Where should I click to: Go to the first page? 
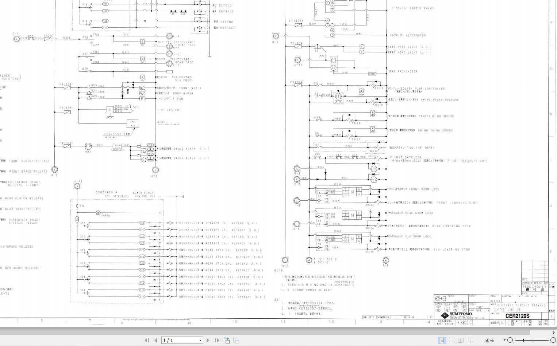click(147, 340)
